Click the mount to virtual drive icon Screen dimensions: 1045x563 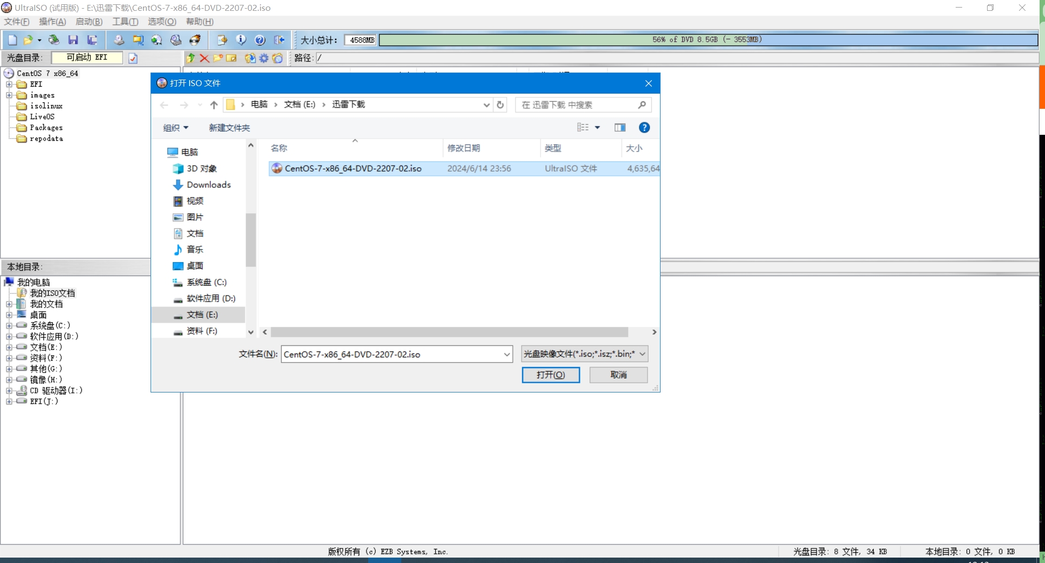pyautogui.click(x=176, y=40)
